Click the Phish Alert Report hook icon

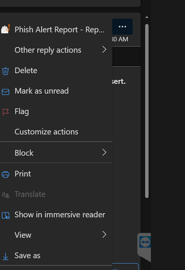[x=6, y=29]
